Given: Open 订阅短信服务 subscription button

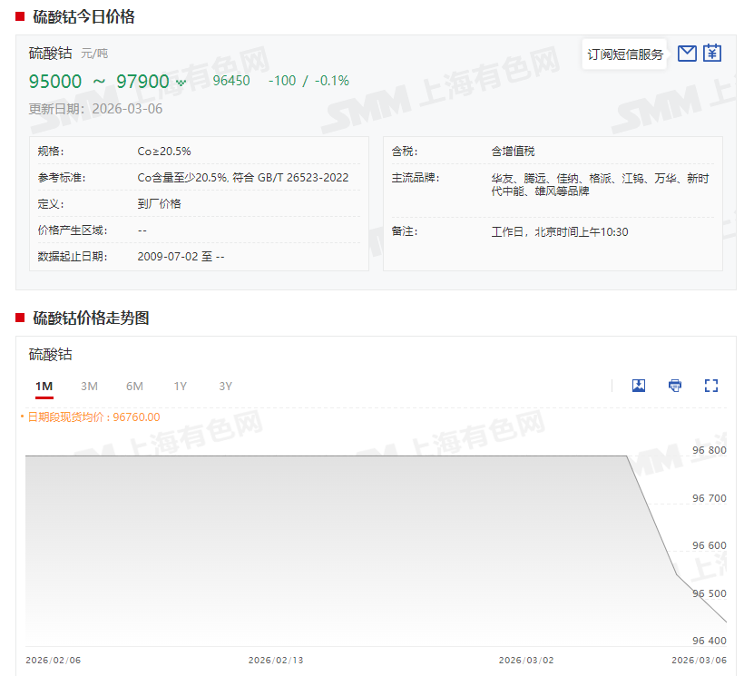Looking at the screenshot, I should coord(625,54).
